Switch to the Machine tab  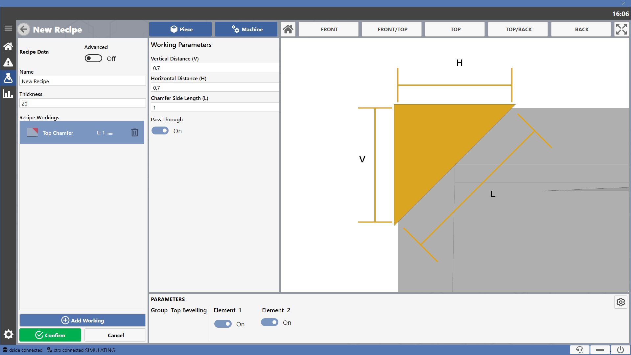tap(246, 29)
